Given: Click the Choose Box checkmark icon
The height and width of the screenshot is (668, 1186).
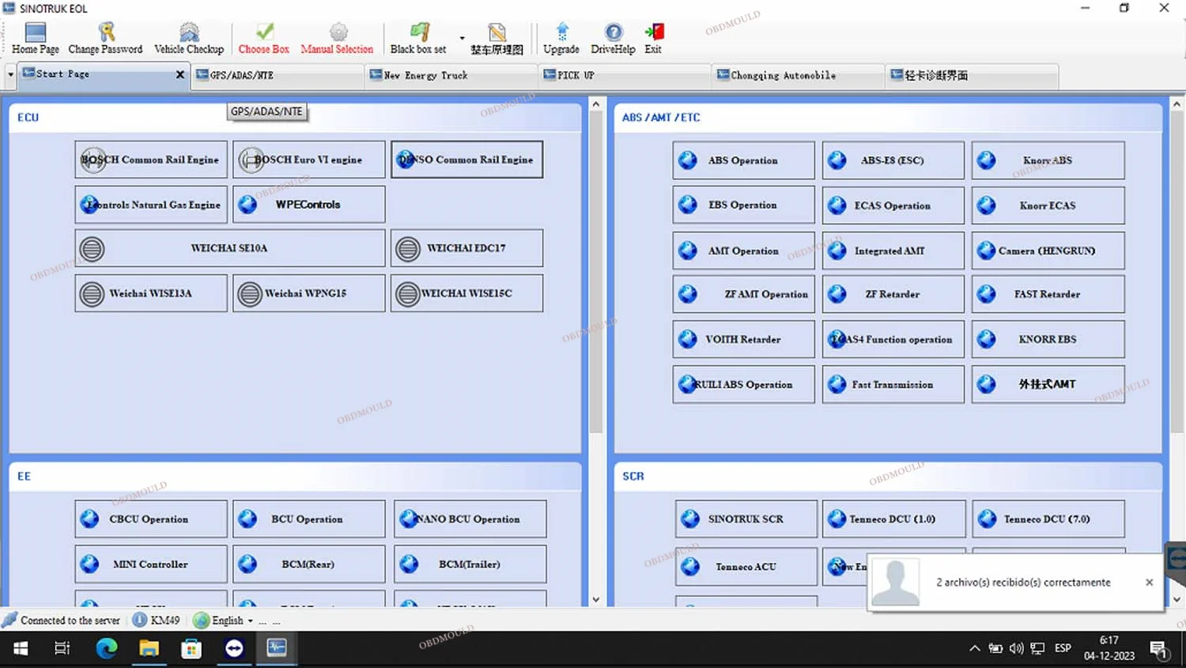Looking at the screenshot, I should [x=264, y=32].
